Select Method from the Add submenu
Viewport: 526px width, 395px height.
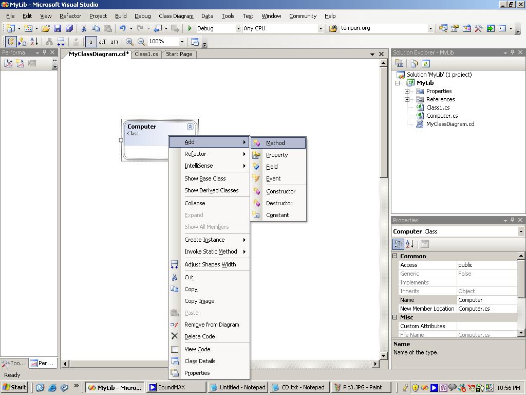[278, 143]
